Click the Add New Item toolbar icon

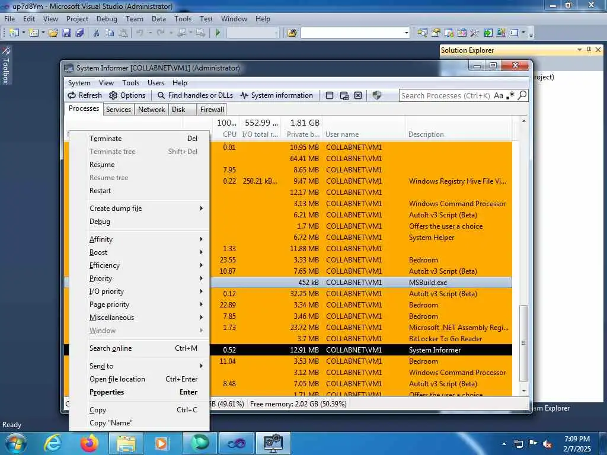coord(34,33)
